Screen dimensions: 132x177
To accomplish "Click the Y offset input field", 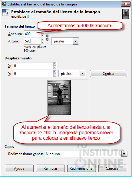I will (33, 73).
